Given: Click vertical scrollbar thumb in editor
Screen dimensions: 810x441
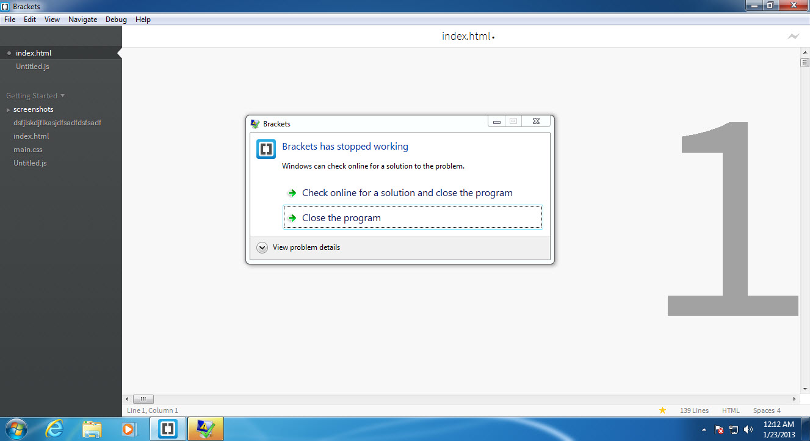Looking at the screenshot, I should coord(805,62).
